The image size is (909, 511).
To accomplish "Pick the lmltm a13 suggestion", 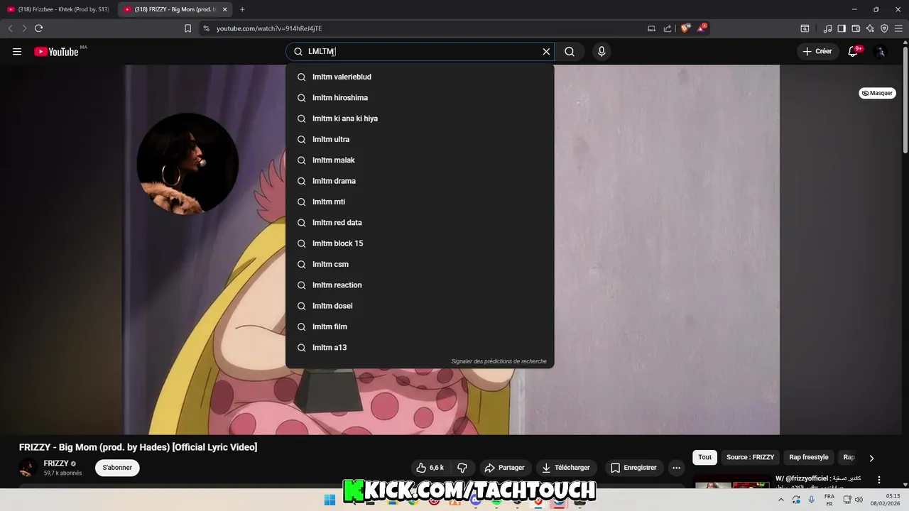I will pyautogui.click(x=420, y=348).
